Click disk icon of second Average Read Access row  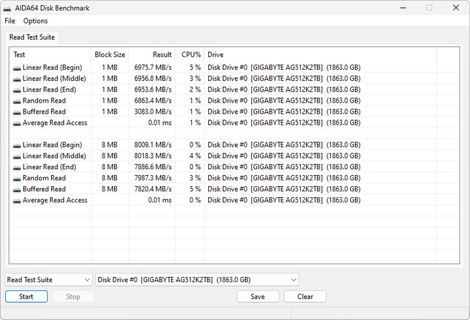pos(17,201)
